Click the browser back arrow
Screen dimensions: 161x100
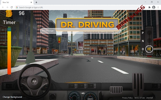click(x=3, y=7)
